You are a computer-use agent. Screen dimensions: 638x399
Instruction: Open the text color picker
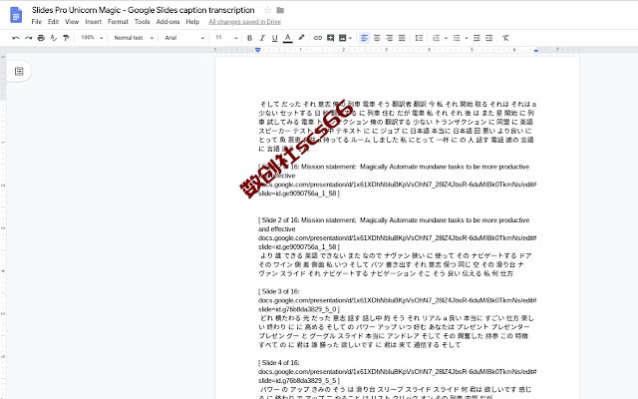point(288,38)
